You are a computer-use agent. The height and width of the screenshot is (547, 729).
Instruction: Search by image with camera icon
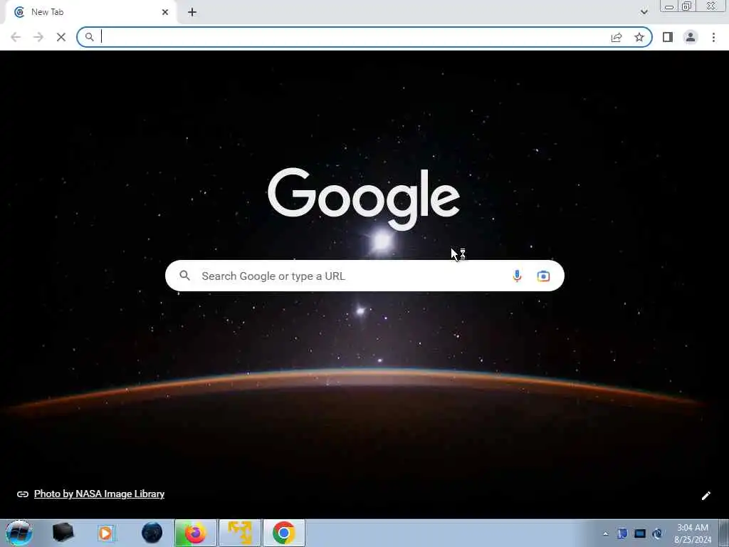[543, 276]
